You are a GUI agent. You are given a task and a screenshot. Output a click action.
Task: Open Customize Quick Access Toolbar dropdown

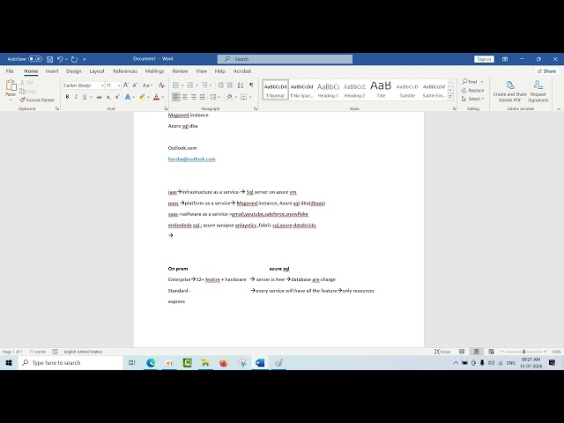coord(85,59)
